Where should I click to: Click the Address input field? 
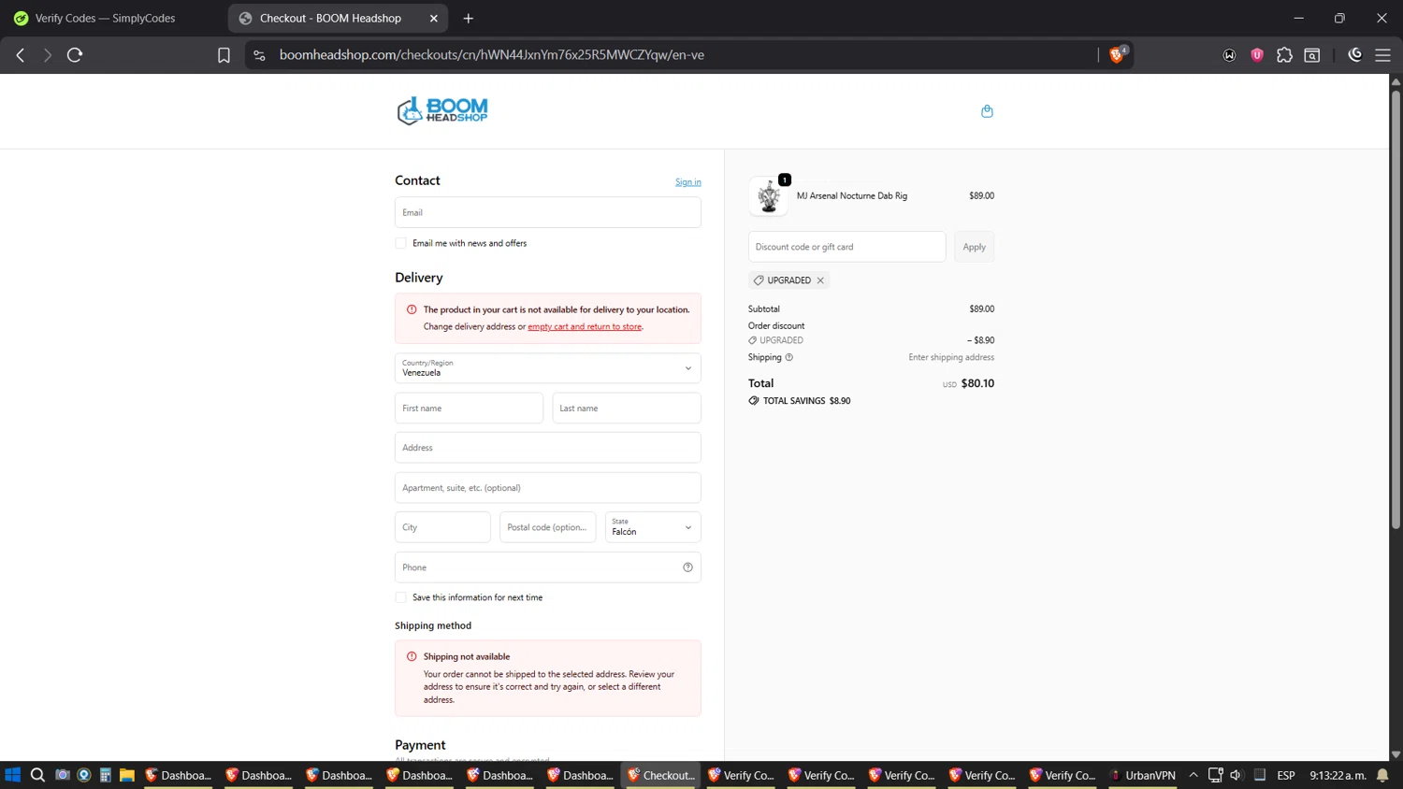548,448
